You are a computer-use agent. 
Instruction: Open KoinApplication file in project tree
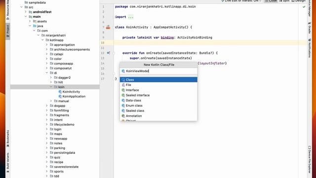(x=74, y=96)
